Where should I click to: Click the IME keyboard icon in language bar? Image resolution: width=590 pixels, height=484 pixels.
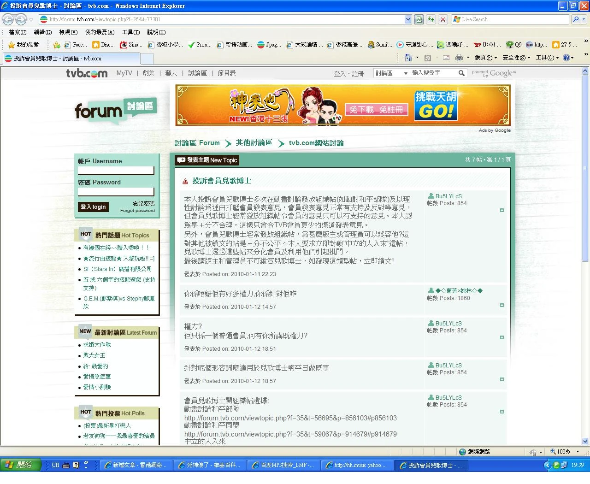66,465
